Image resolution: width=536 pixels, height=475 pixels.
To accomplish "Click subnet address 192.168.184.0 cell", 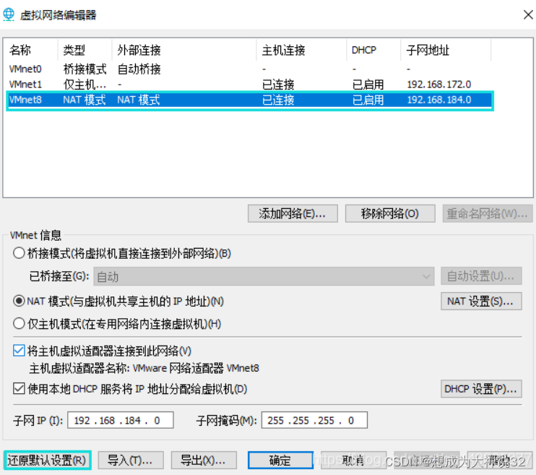I will click(439, 100).
